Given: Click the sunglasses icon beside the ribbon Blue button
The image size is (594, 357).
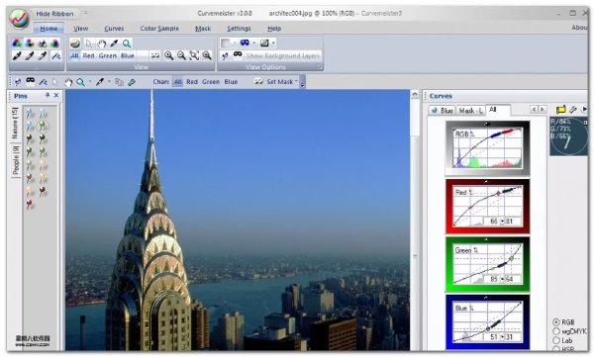Looking at the screenshot, I should (x=155, y=55).
